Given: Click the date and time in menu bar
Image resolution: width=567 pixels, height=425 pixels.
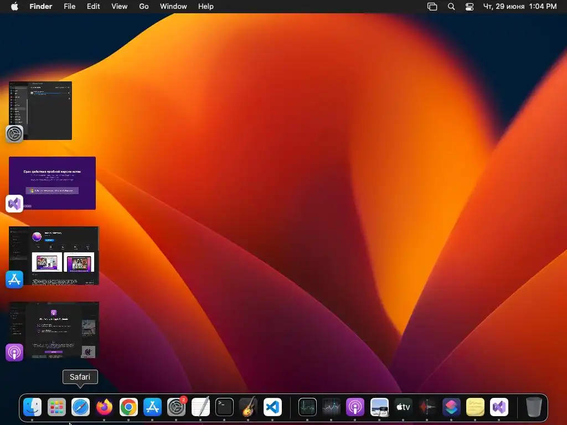Looking at the screenshot, I should [x=520, y=6].
